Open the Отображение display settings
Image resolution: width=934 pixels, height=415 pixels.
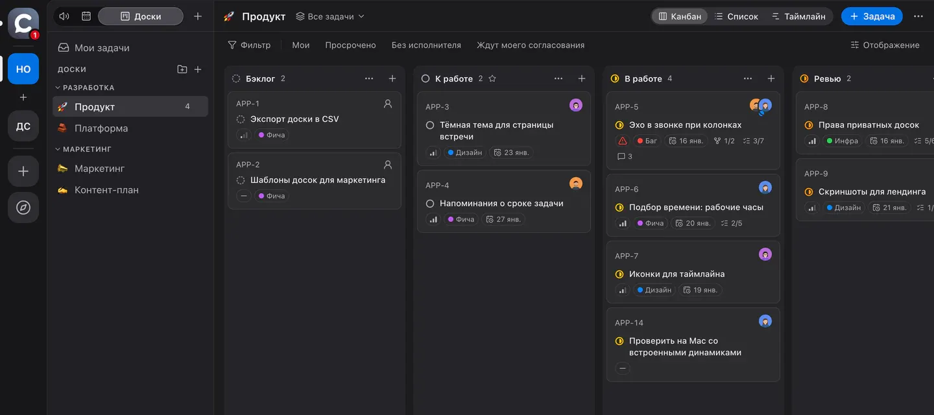[x=885, y=45]
